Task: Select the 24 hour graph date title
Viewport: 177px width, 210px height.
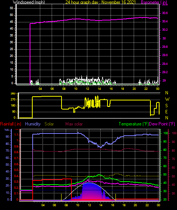Action: pos(101,2)
